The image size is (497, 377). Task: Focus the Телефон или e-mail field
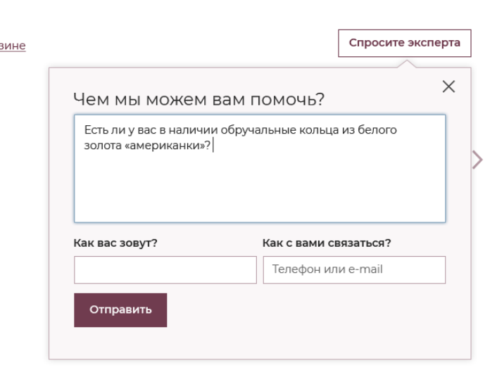pos(354,269)
